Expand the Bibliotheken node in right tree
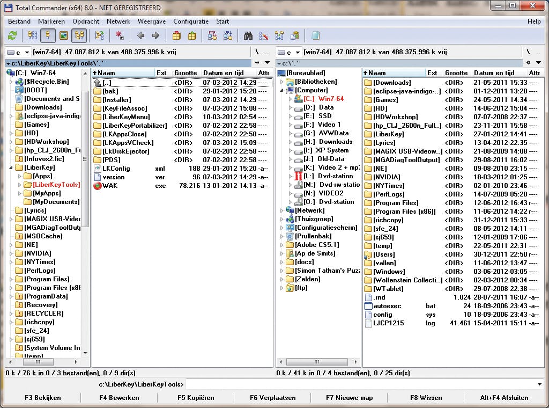 point(282,82)
